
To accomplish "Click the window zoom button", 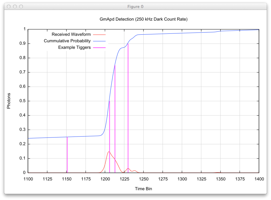I will coord(21,7).
